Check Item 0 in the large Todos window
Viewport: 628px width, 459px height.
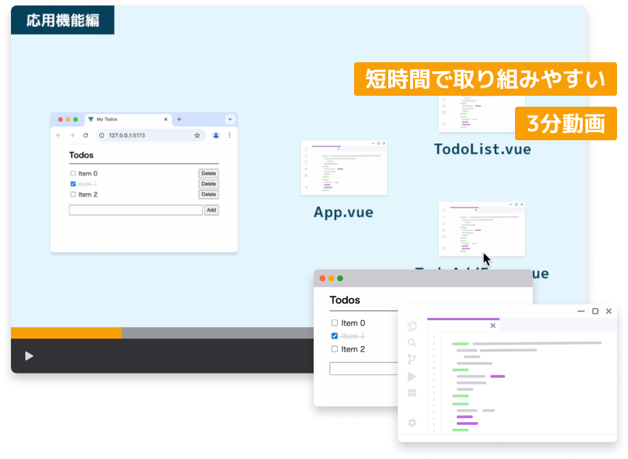click(x=334, y=323)
